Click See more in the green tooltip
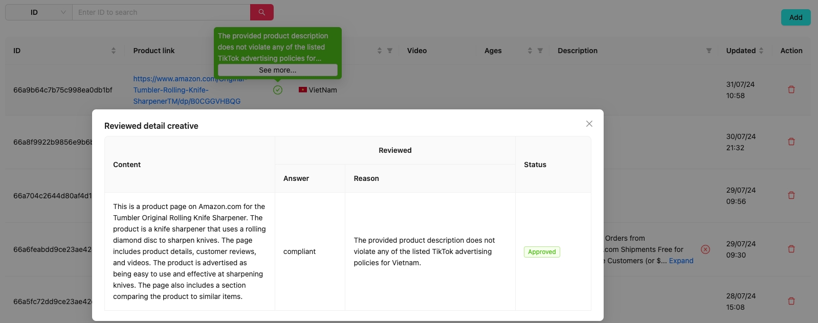The width and height of the screenshot is (818, 323). click(277, 70)
